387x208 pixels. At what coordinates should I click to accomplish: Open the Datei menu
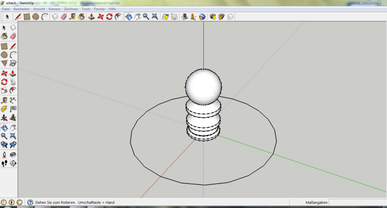coord(7,9)
